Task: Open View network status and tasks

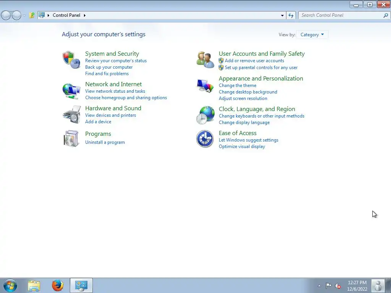Action: point(115,91)
